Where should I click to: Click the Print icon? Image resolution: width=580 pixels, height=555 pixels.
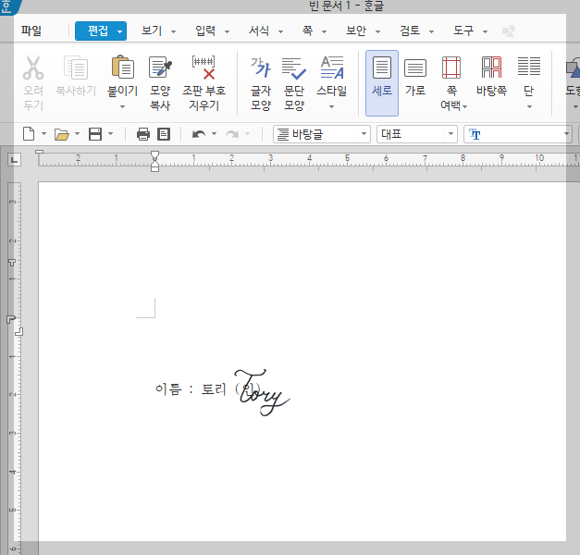(143, 134)
